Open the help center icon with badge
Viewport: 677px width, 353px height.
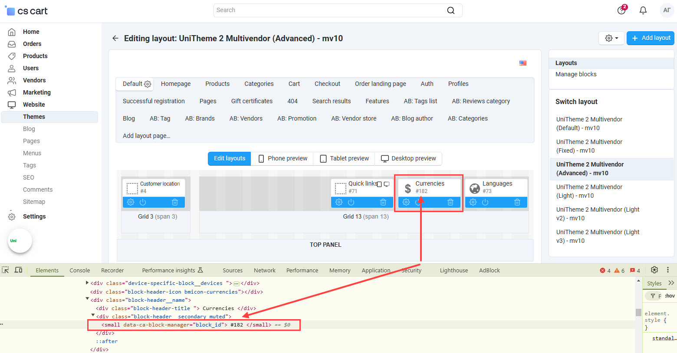622,10
